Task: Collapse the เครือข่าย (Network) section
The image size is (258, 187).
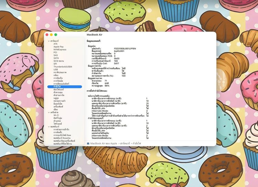Action: [x=49, y=112]
